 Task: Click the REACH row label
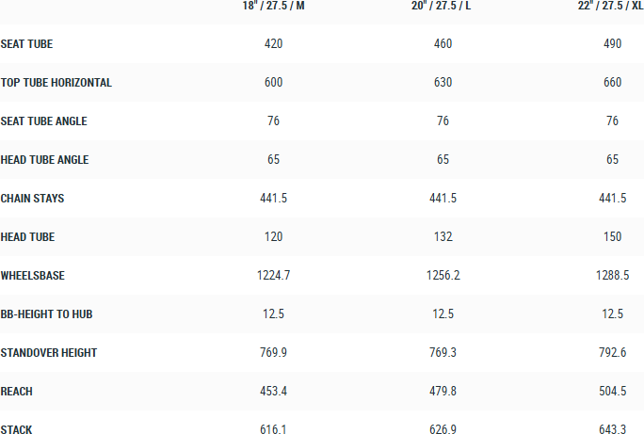tap(17, 392)
